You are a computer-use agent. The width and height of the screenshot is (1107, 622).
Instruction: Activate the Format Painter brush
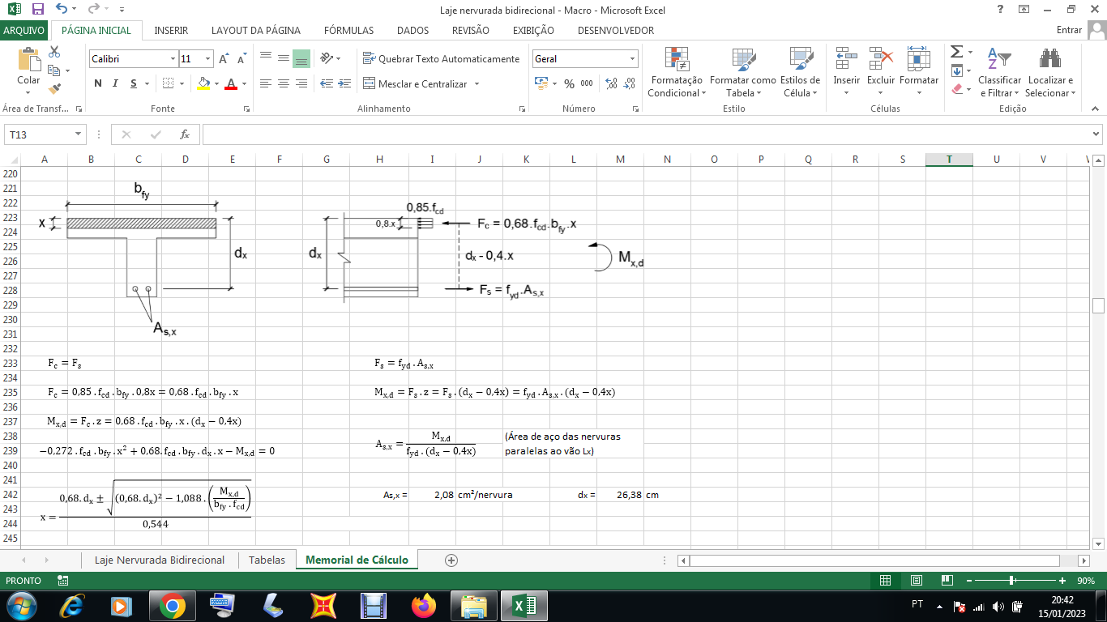(54, 89)
